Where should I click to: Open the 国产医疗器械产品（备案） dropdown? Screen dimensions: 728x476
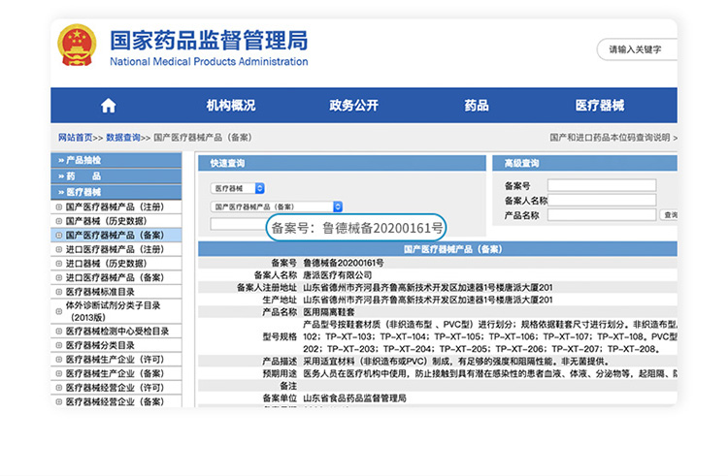click(x=277, y=206)
